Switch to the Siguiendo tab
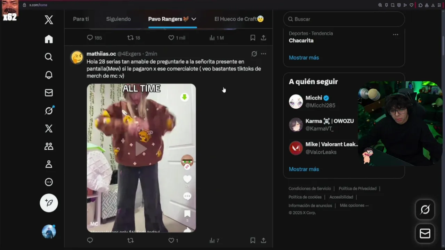Viewport: 445px width, 250px height. click(x=119, y=19)
